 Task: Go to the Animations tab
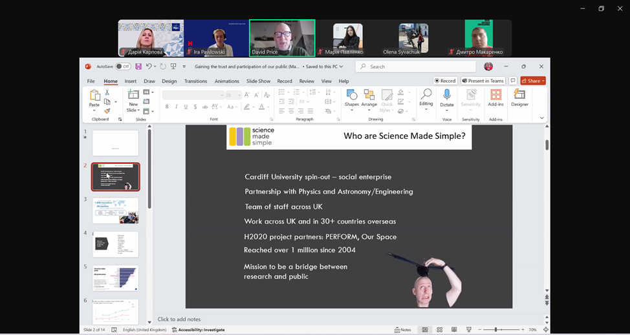click(x=226, y=81)
